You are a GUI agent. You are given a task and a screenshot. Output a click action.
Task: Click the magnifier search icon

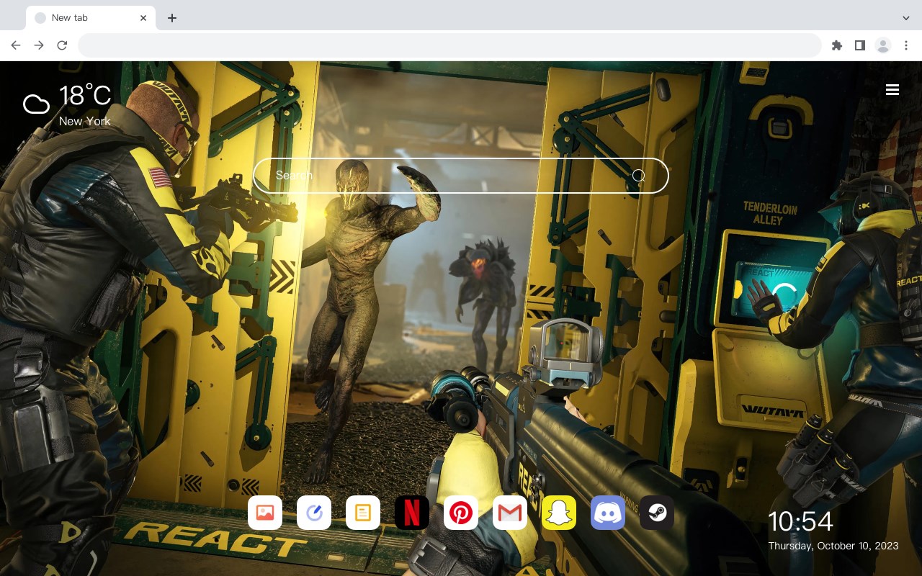click(x=638, y=176)
